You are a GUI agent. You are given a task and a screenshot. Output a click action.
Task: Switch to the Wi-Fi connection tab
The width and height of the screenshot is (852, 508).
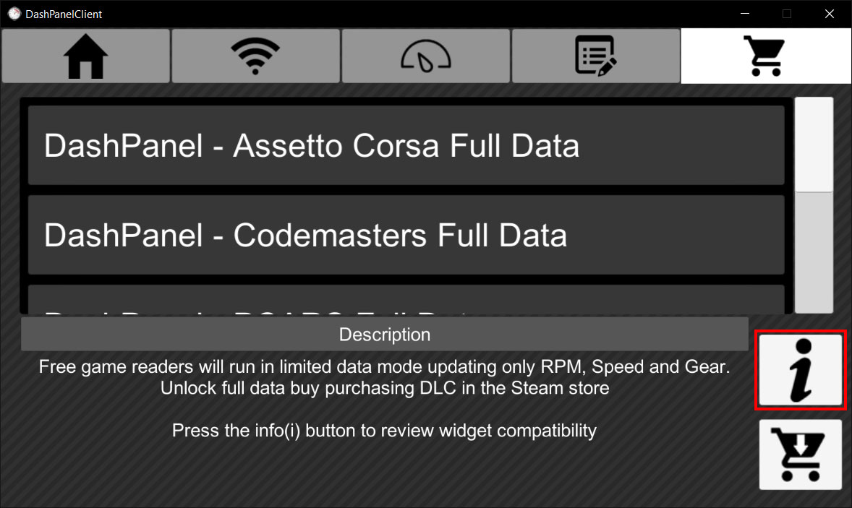pos(255,56)
